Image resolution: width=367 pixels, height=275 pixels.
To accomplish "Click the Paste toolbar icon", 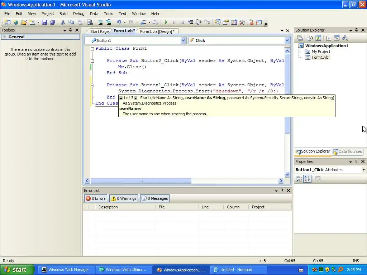I will [80, 22].
